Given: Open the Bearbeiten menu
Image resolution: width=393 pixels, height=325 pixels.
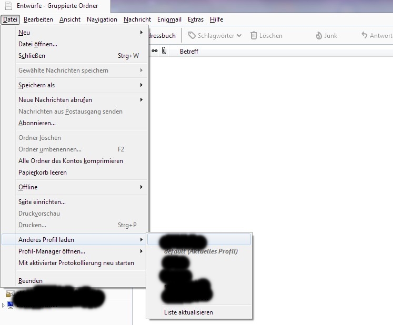Looking at the screenshot, I should pyautogui.click(x=38, y=19).
